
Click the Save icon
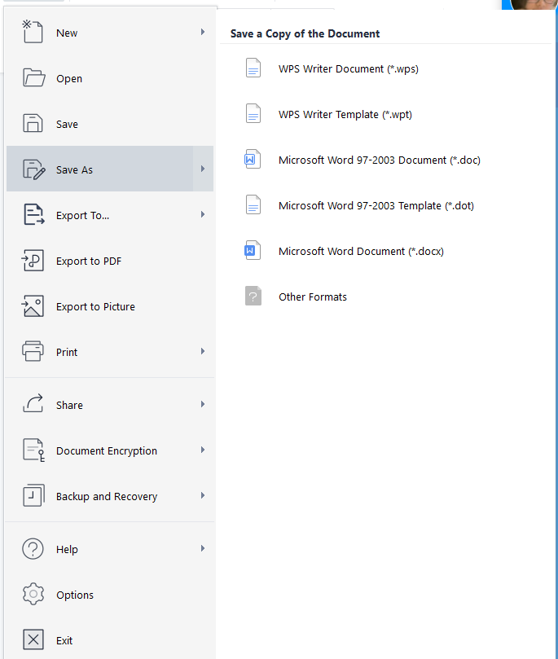33,124
